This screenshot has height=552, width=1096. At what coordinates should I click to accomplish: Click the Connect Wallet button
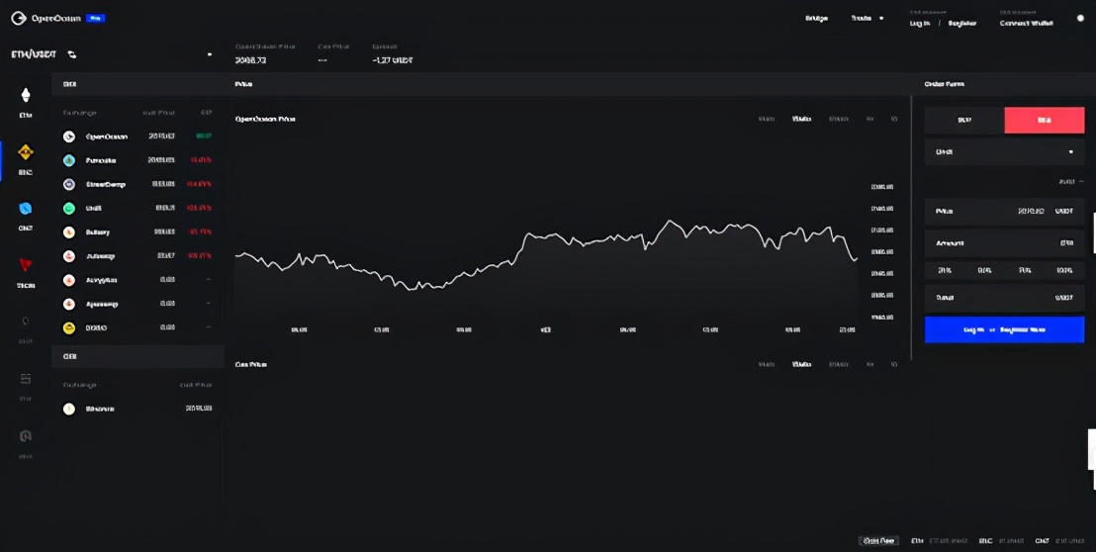tap(1026, 23)
